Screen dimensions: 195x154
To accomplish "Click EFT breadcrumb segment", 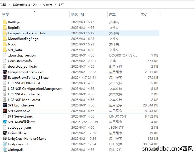I will (x=61, y=4).
